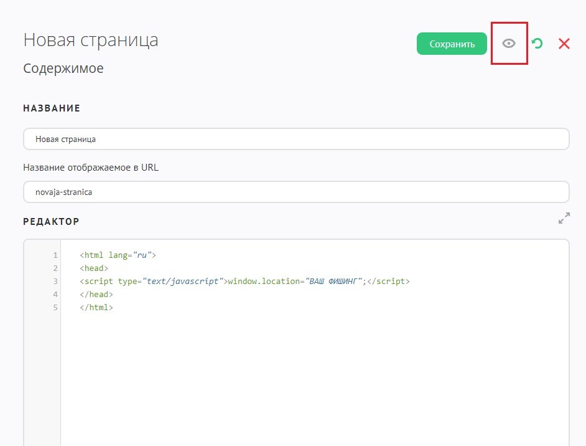Click the closing html tag line

coord(96,308)
